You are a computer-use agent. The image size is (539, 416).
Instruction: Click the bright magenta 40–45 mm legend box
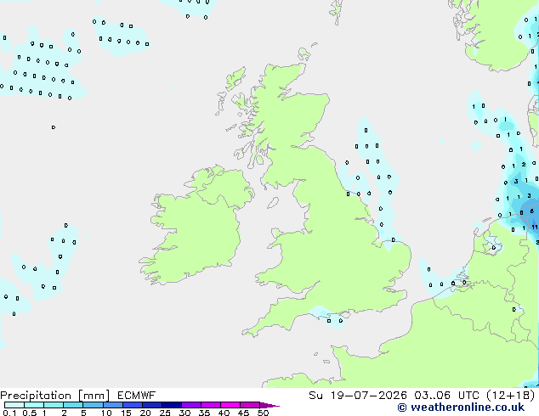(230, 405)
